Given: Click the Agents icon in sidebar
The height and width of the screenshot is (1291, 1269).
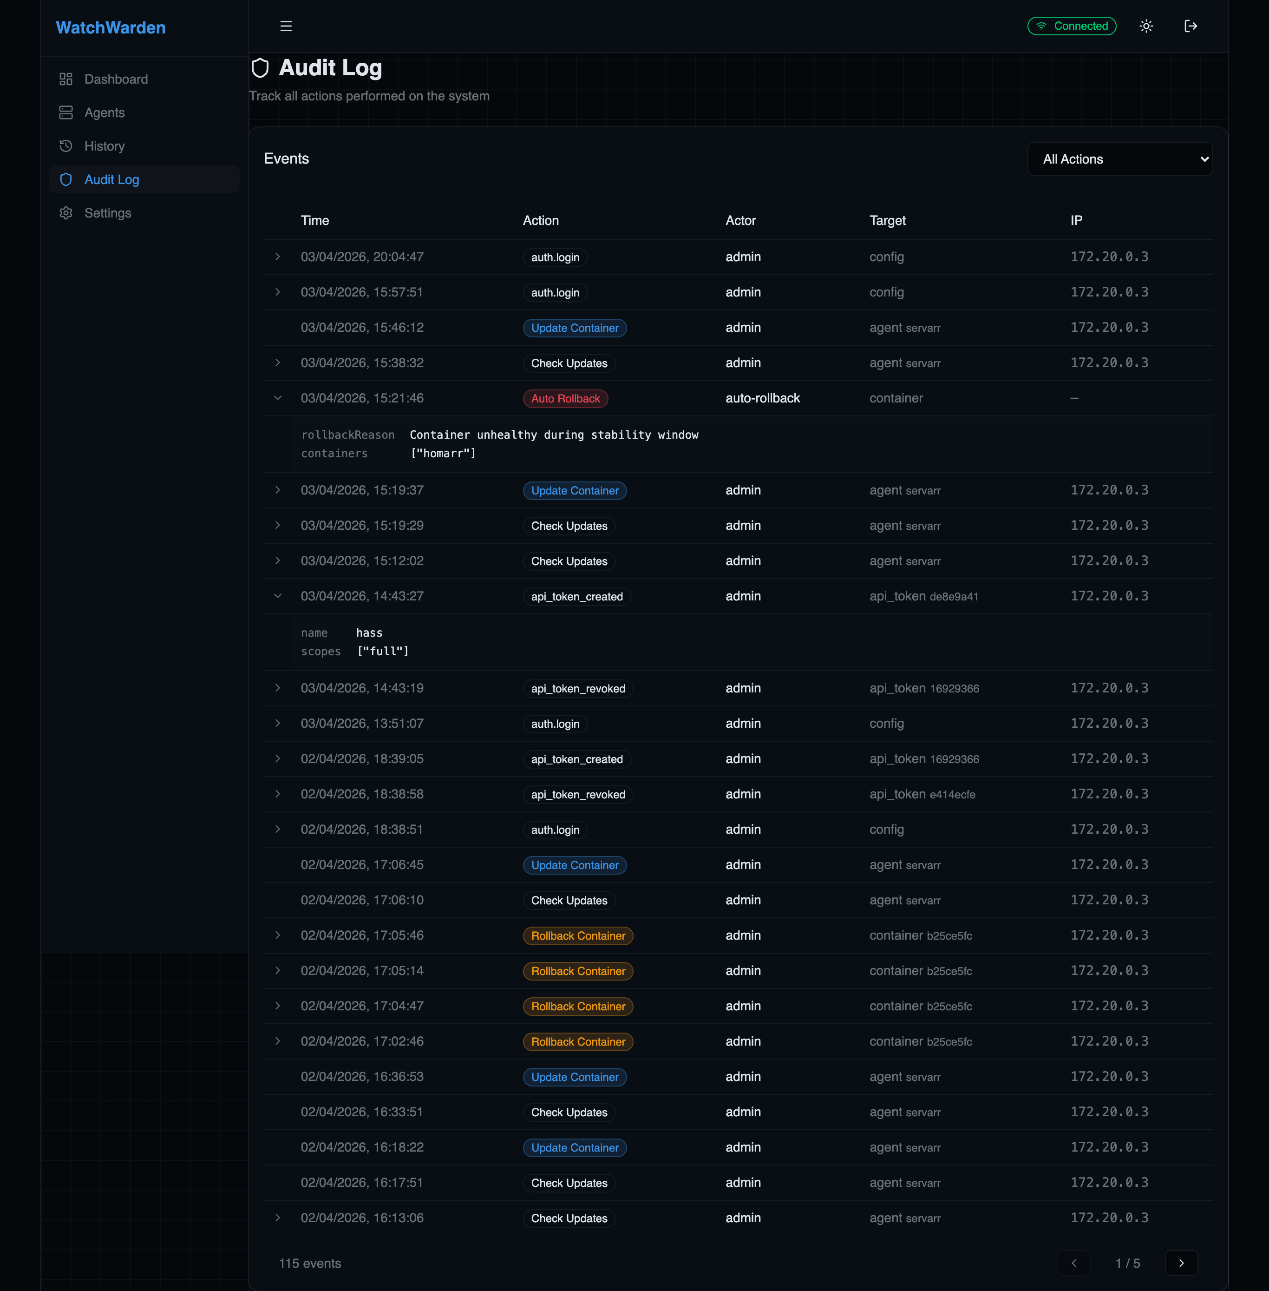Looking at the screenshot, I should tap(66, 112).
